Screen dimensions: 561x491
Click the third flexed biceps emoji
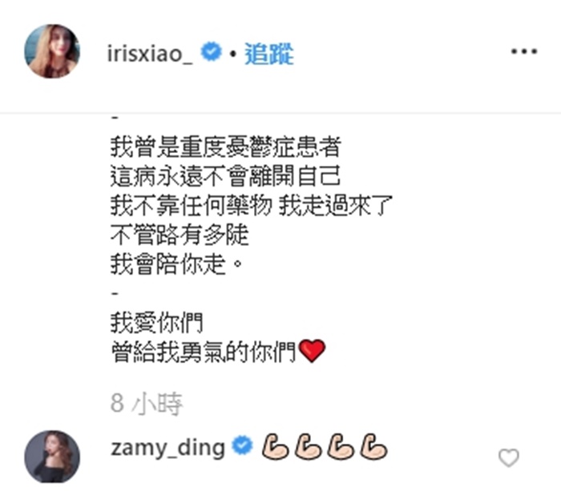tap(341, 446)
